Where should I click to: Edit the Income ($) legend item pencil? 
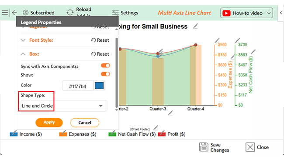tap(14, 133)
